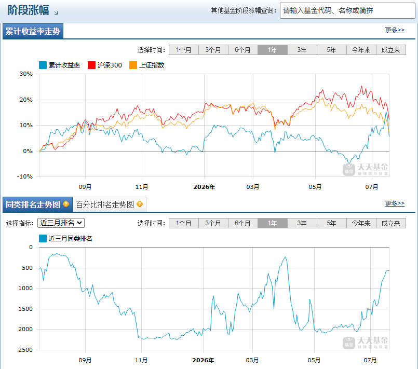Select 今年来 range in ranking chart

point(361,223)
